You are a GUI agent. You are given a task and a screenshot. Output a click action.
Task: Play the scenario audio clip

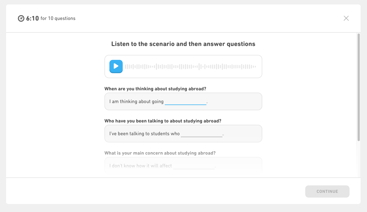click(x=116, y=66)
